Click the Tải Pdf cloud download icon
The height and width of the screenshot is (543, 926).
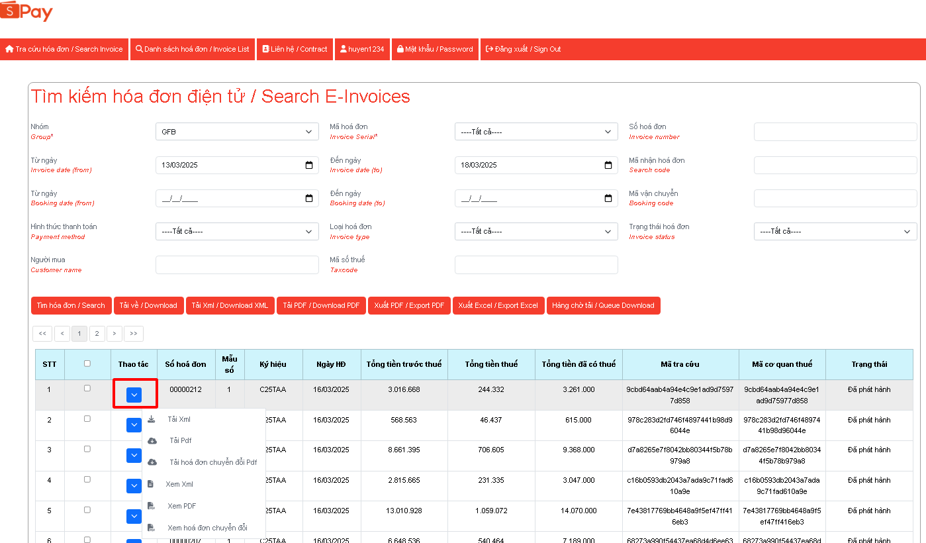coord(152,440)
